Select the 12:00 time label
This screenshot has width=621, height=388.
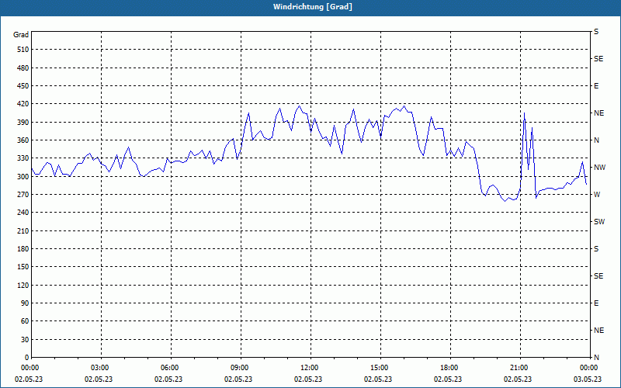point(309,368)
